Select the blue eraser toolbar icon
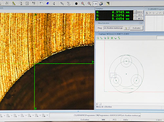 coord(48,4)
